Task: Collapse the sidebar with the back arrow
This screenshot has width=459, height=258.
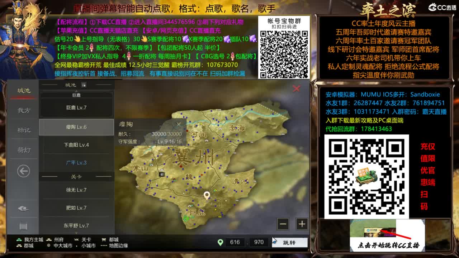Action: [23, 171]
